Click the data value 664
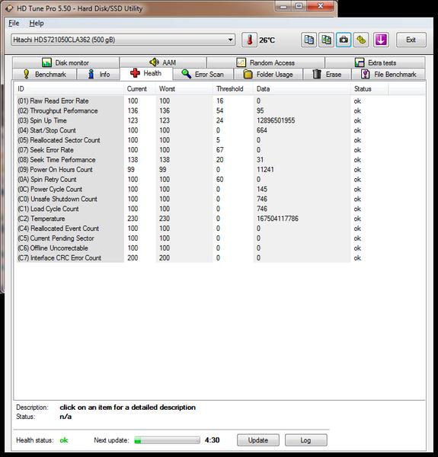The image size is (438, 457). pos(262,130)
